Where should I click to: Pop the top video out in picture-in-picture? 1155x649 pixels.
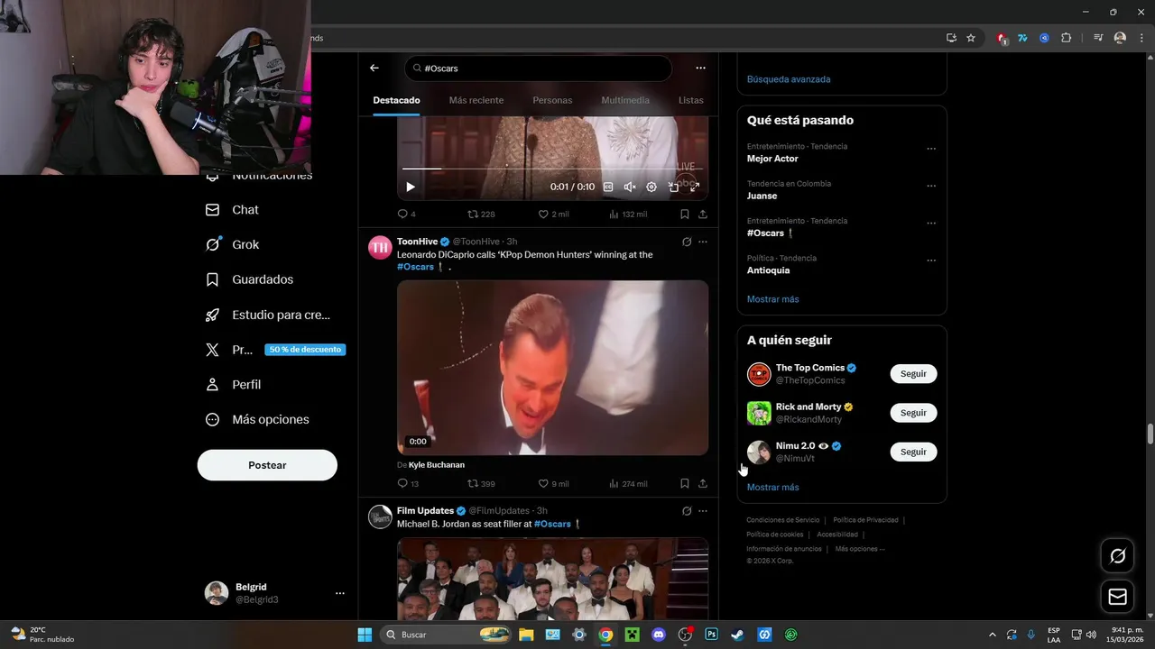[x=673, y=187]
